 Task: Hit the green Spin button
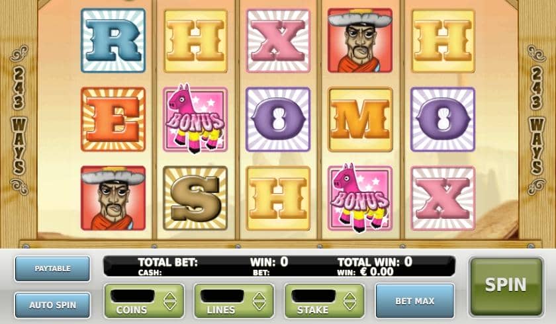click(506, 286)
